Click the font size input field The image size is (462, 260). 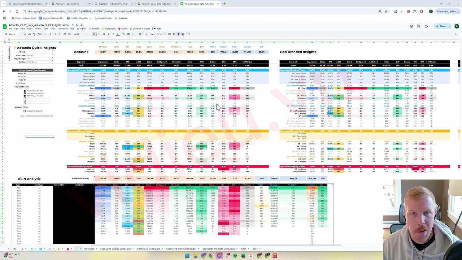tap(94, 34)
